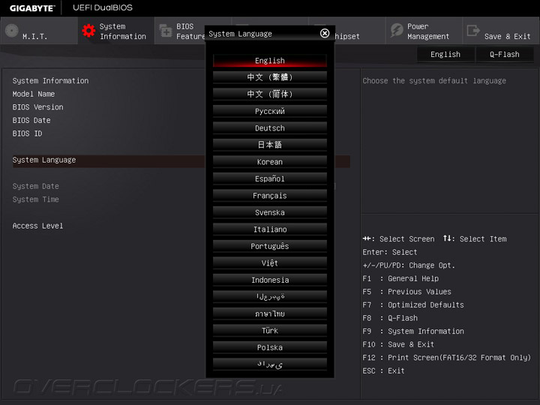Click the System Information heading text
Image resolution: width=540 pixels, height=405 pixels.
50,80
